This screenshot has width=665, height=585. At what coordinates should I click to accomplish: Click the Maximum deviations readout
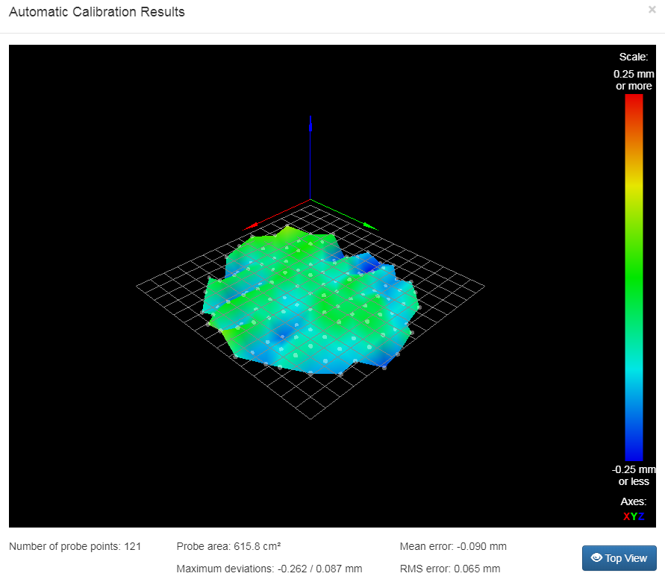(x=269, y=569)
